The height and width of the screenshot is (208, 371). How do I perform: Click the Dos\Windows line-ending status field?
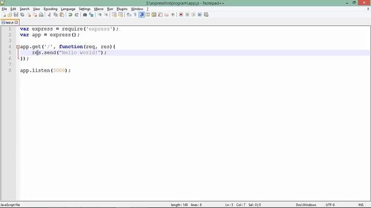pos(306,205)
